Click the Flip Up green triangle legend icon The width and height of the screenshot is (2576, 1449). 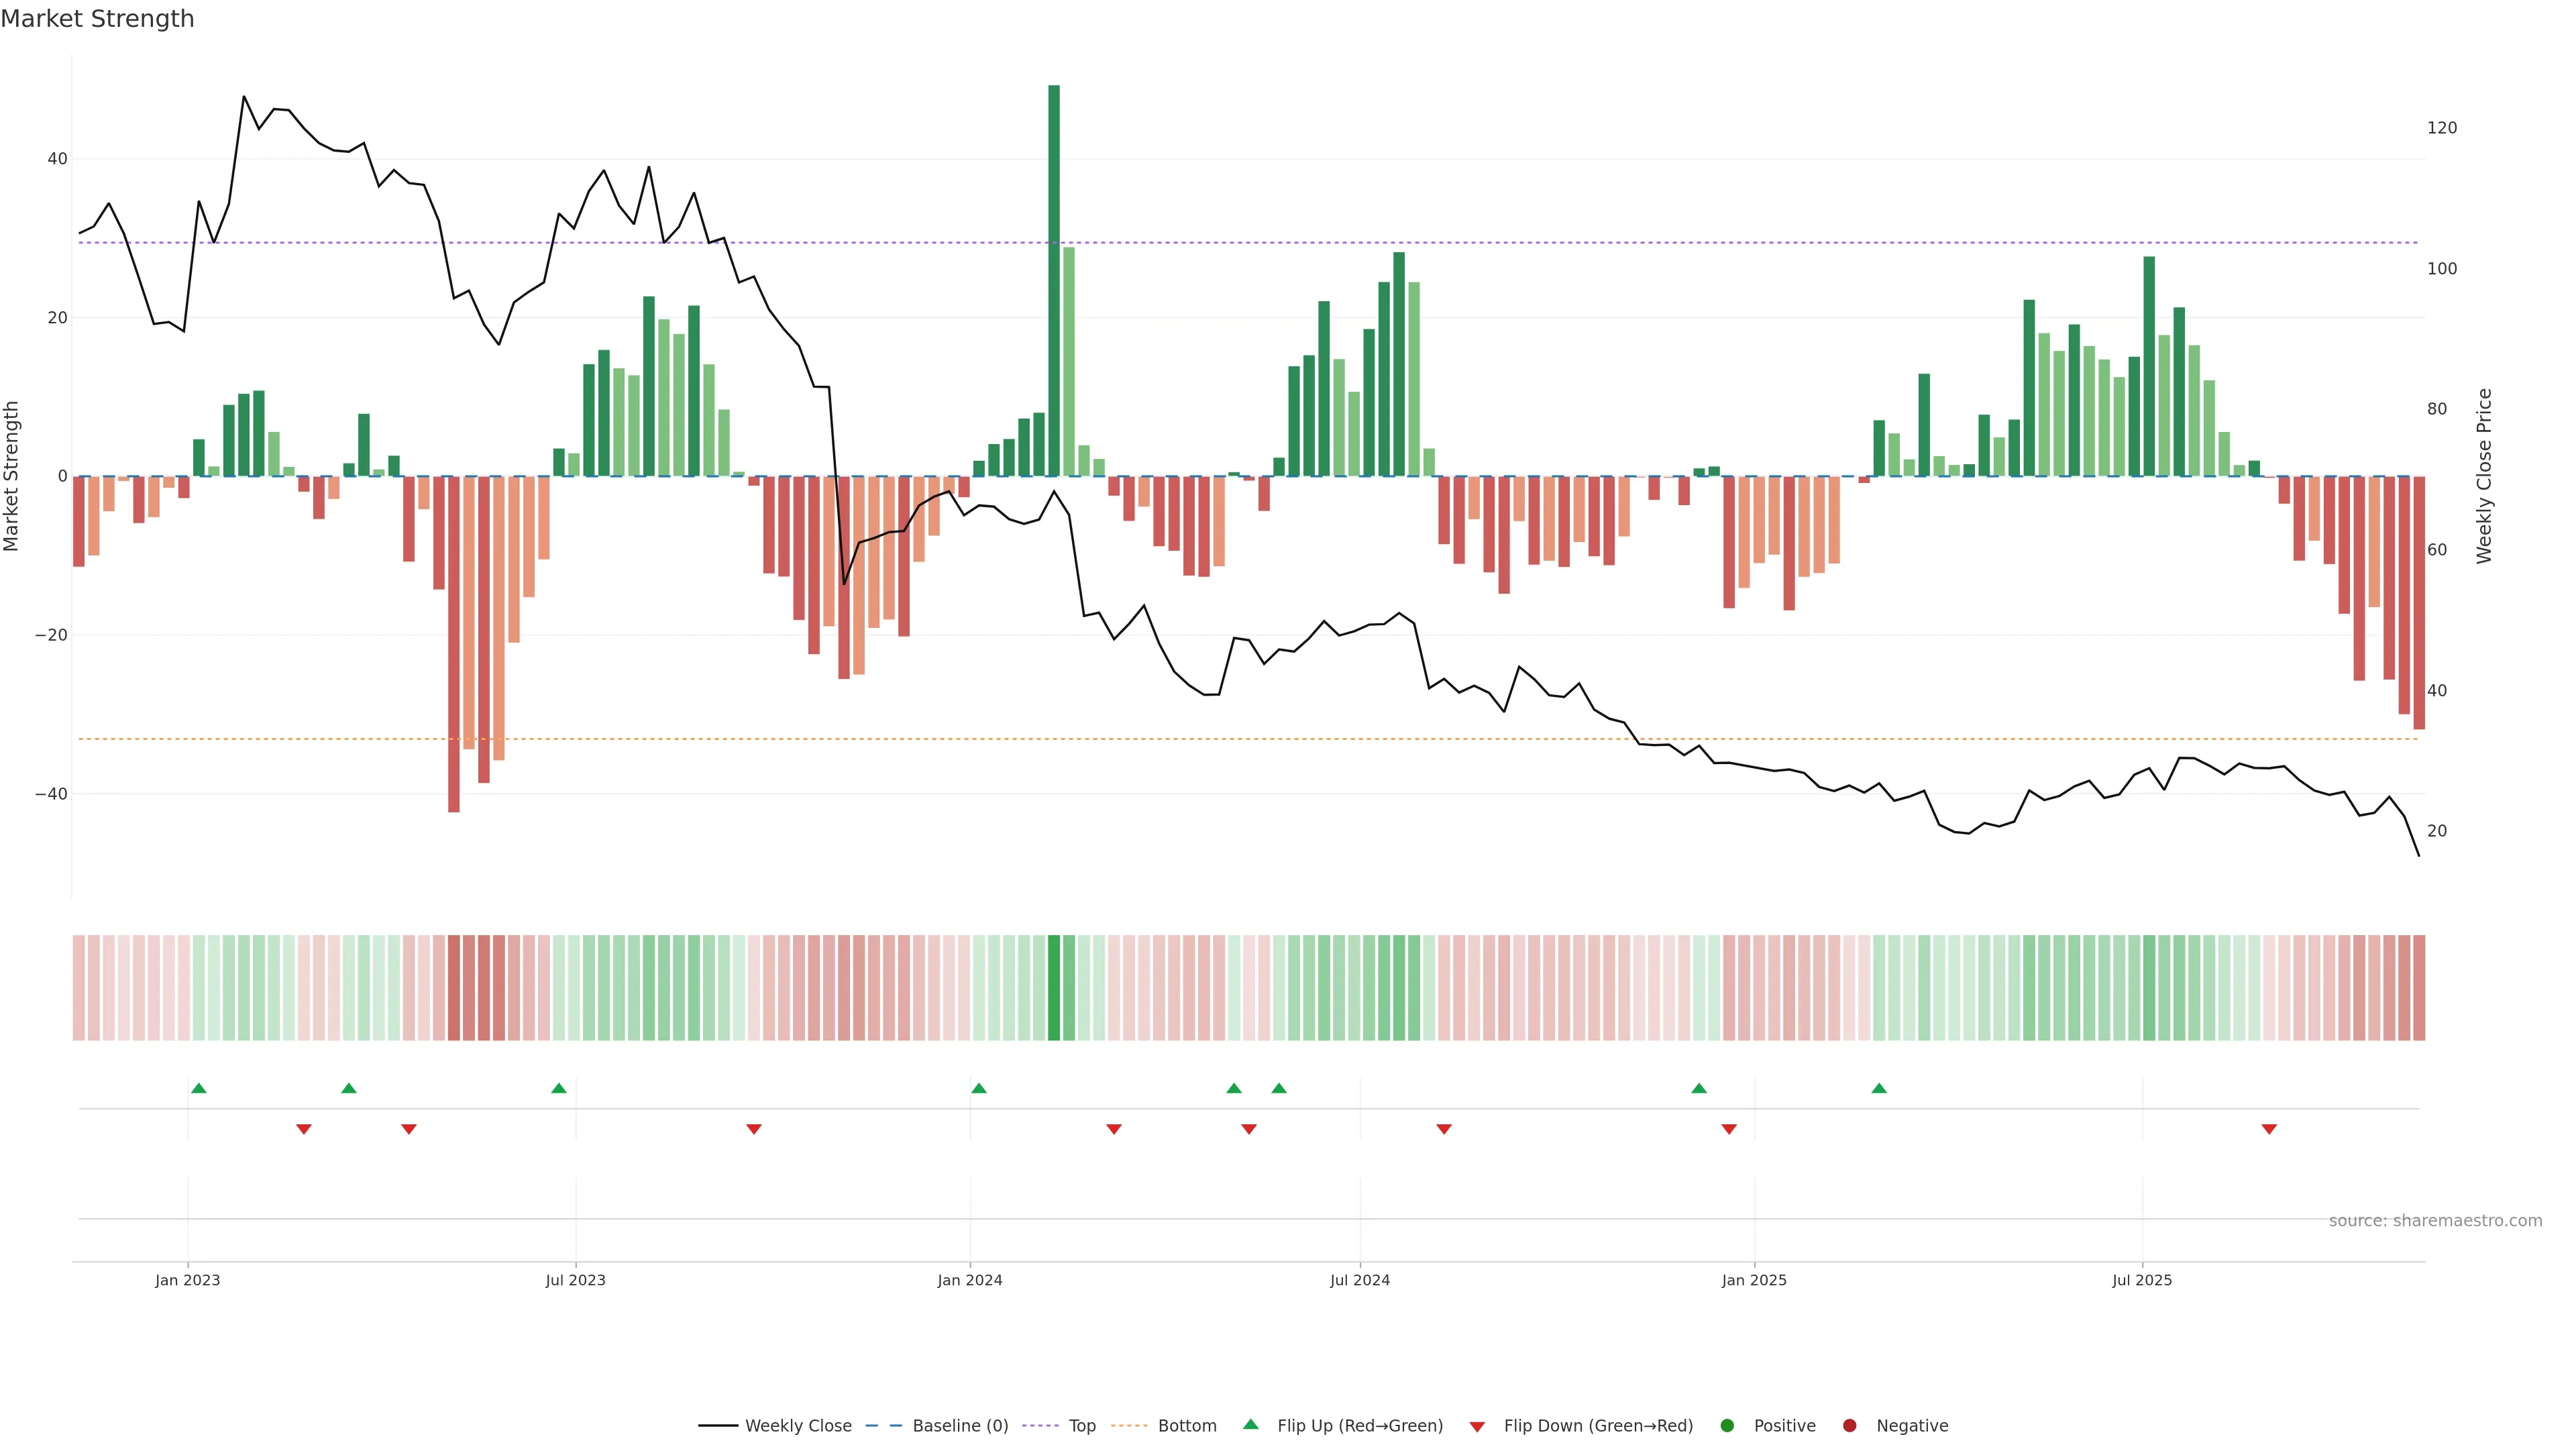[x=1250, y=1425]
